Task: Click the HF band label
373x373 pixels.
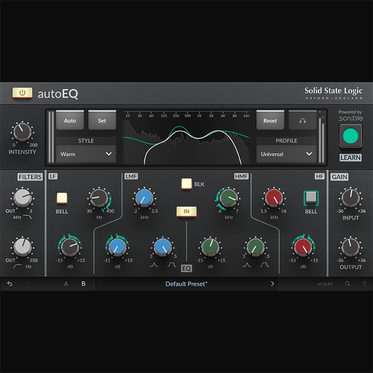Action: (319, 176)
